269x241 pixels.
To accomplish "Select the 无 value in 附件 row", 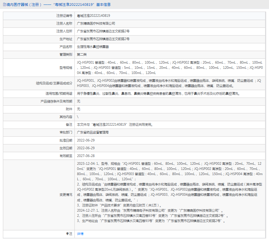I will 79,109.
